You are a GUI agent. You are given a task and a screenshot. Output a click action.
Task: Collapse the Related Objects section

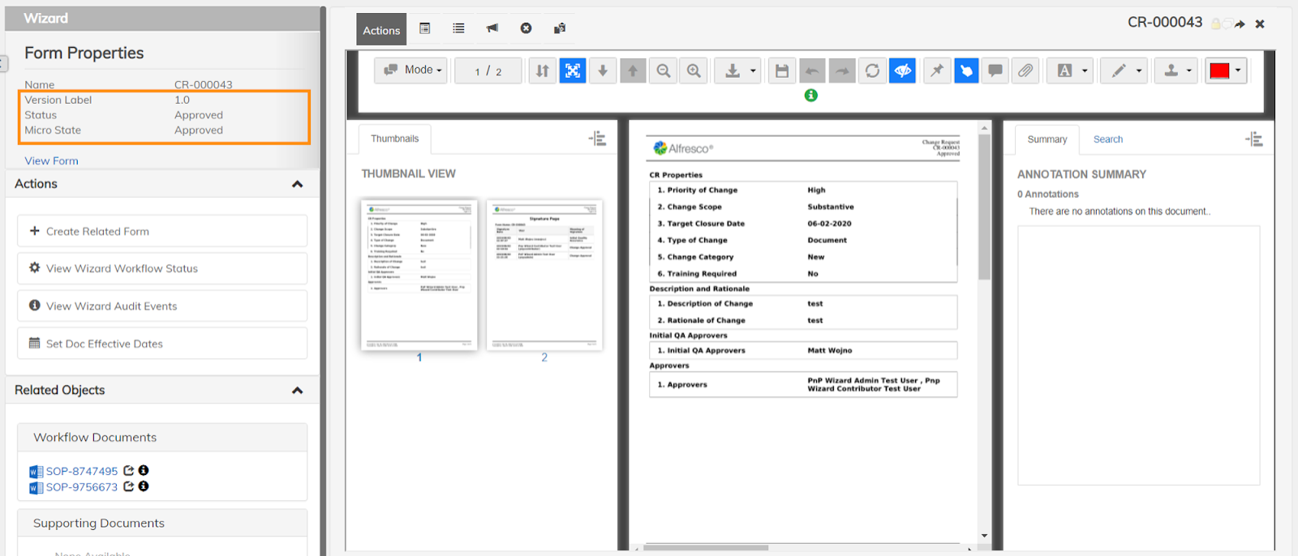click(297, 391)
